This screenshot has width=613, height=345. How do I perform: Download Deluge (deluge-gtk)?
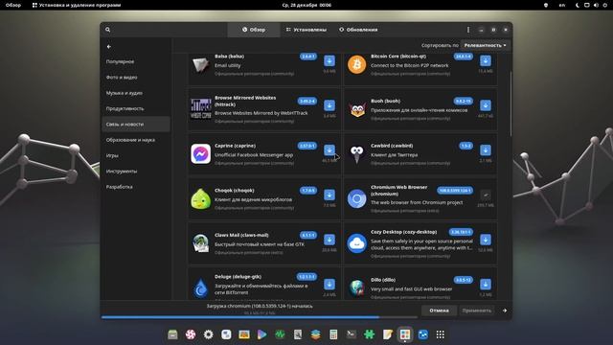[x=329, y=284]
